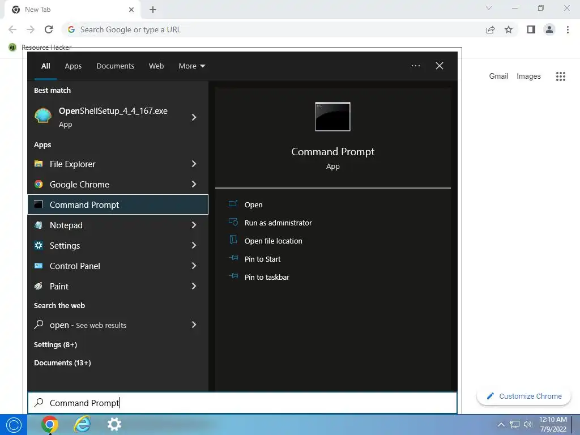Image resolution: width=580 pixels, height=435 pixels.
Task: Switch to the Apps search tab
Action: (x=73, y=66)
